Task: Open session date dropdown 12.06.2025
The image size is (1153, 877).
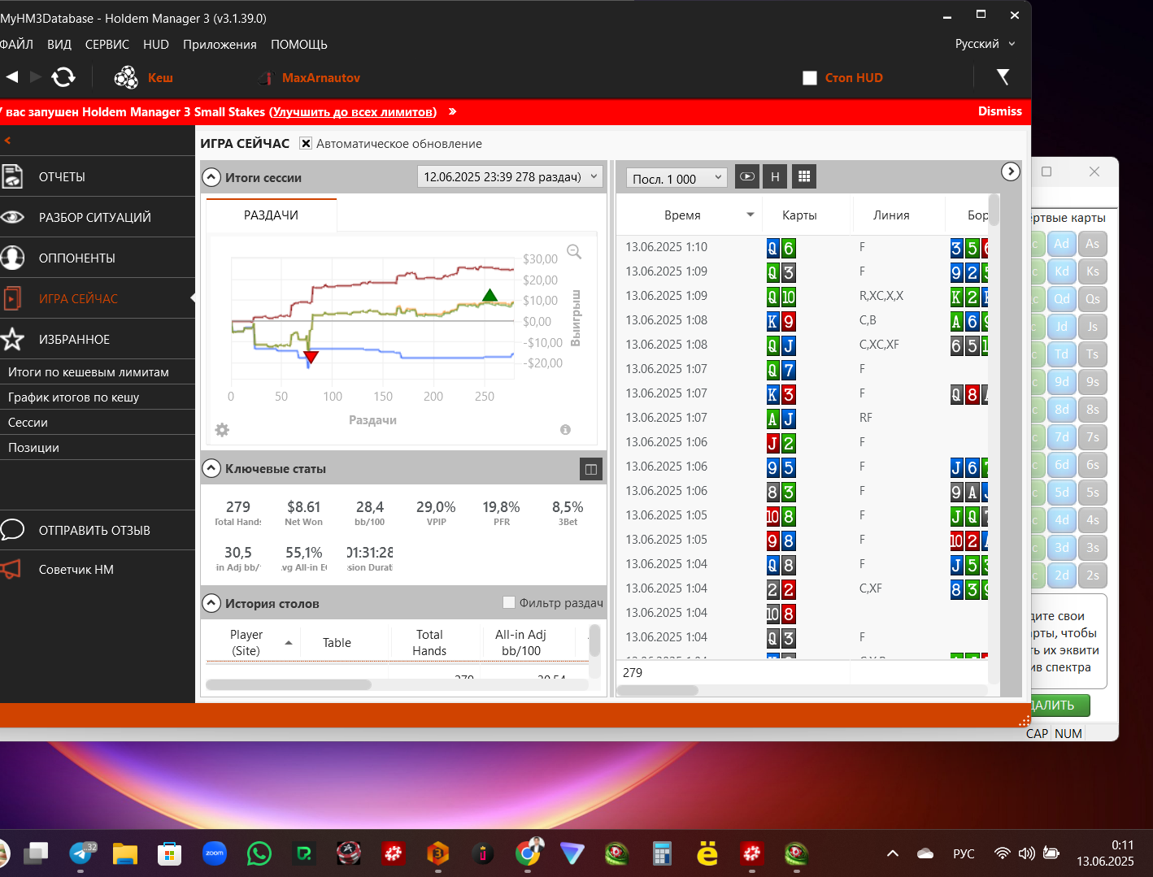Action: [x=510, y=176]
